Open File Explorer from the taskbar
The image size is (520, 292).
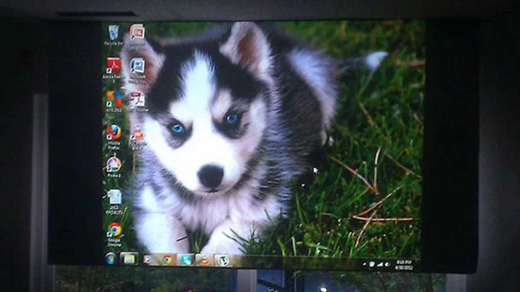pyautogui.click(x=129, y=259)
